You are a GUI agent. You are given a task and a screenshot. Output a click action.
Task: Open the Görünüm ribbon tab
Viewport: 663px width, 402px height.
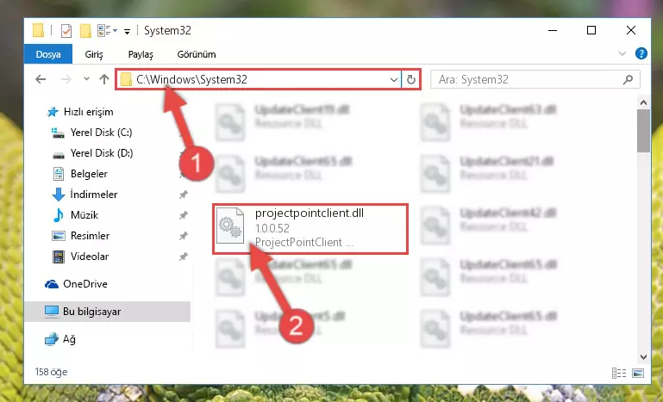click(197, 54)
